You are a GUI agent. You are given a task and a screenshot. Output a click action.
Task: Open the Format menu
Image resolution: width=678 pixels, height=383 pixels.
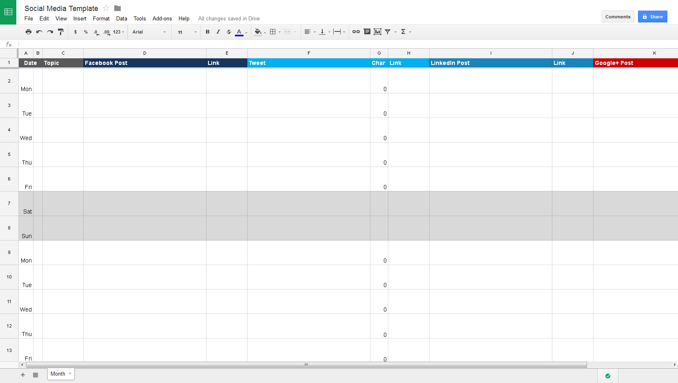click(x=101, y=18)
